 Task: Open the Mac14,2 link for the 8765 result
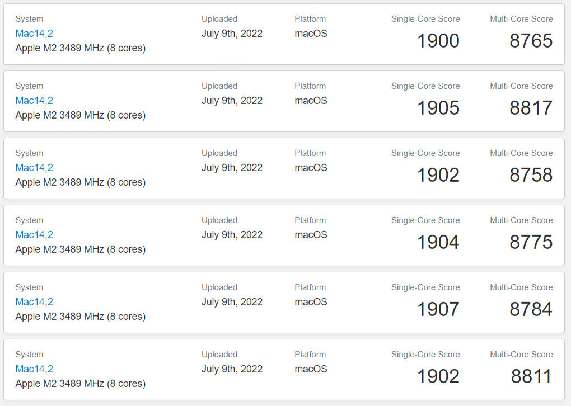(34, 34)
